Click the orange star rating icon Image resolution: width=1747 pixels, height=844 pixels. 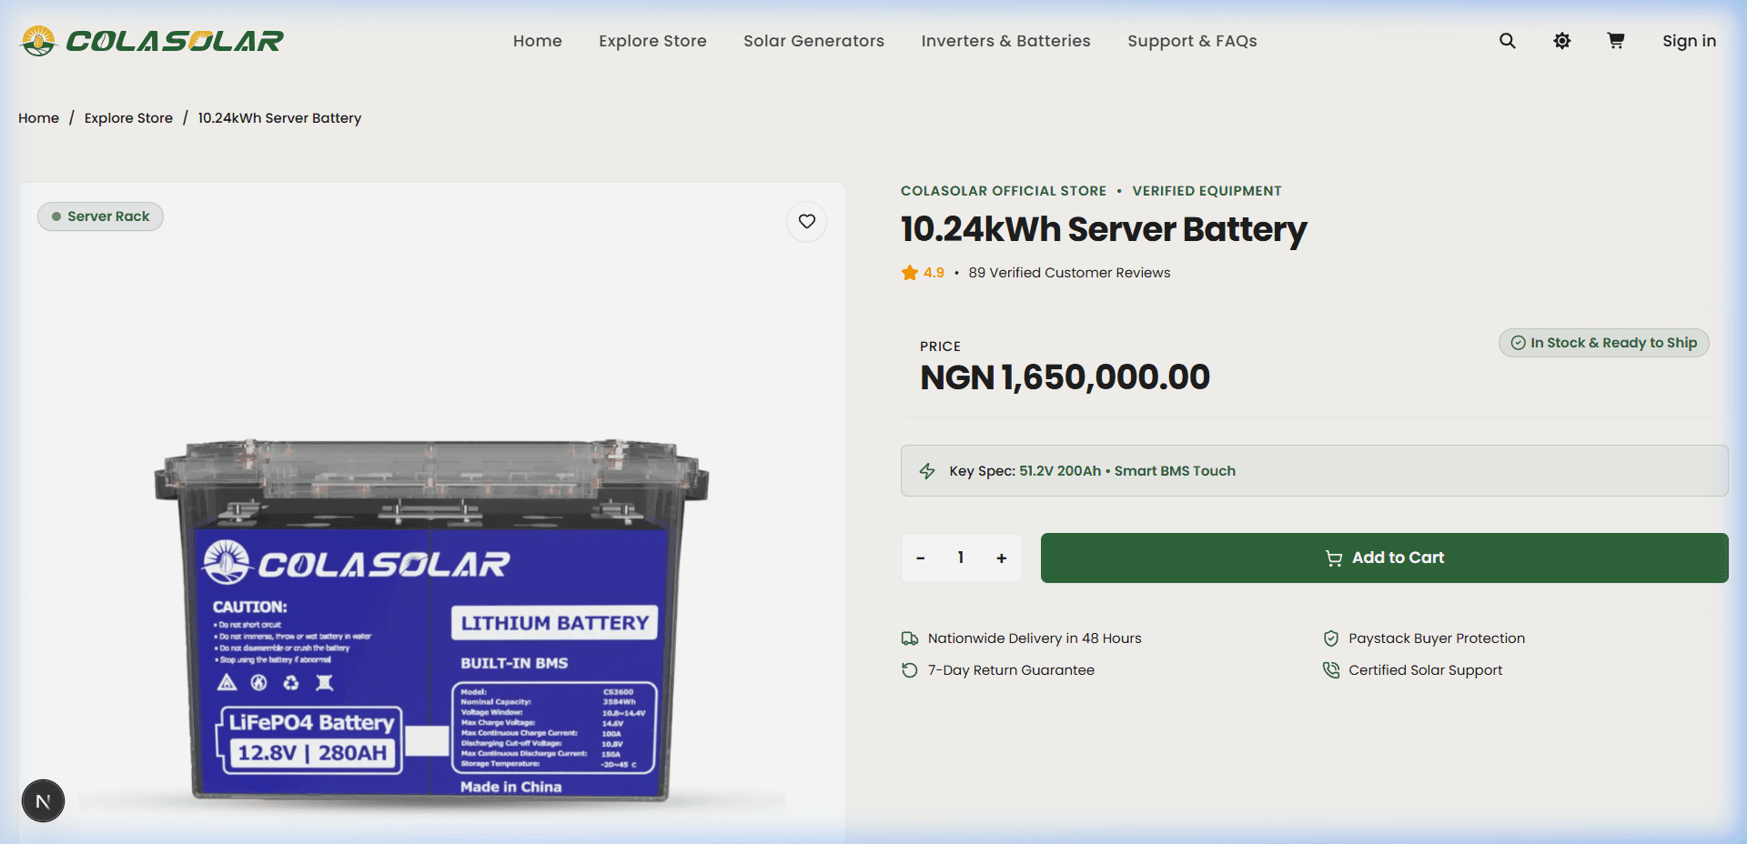[x=909, y=273]
